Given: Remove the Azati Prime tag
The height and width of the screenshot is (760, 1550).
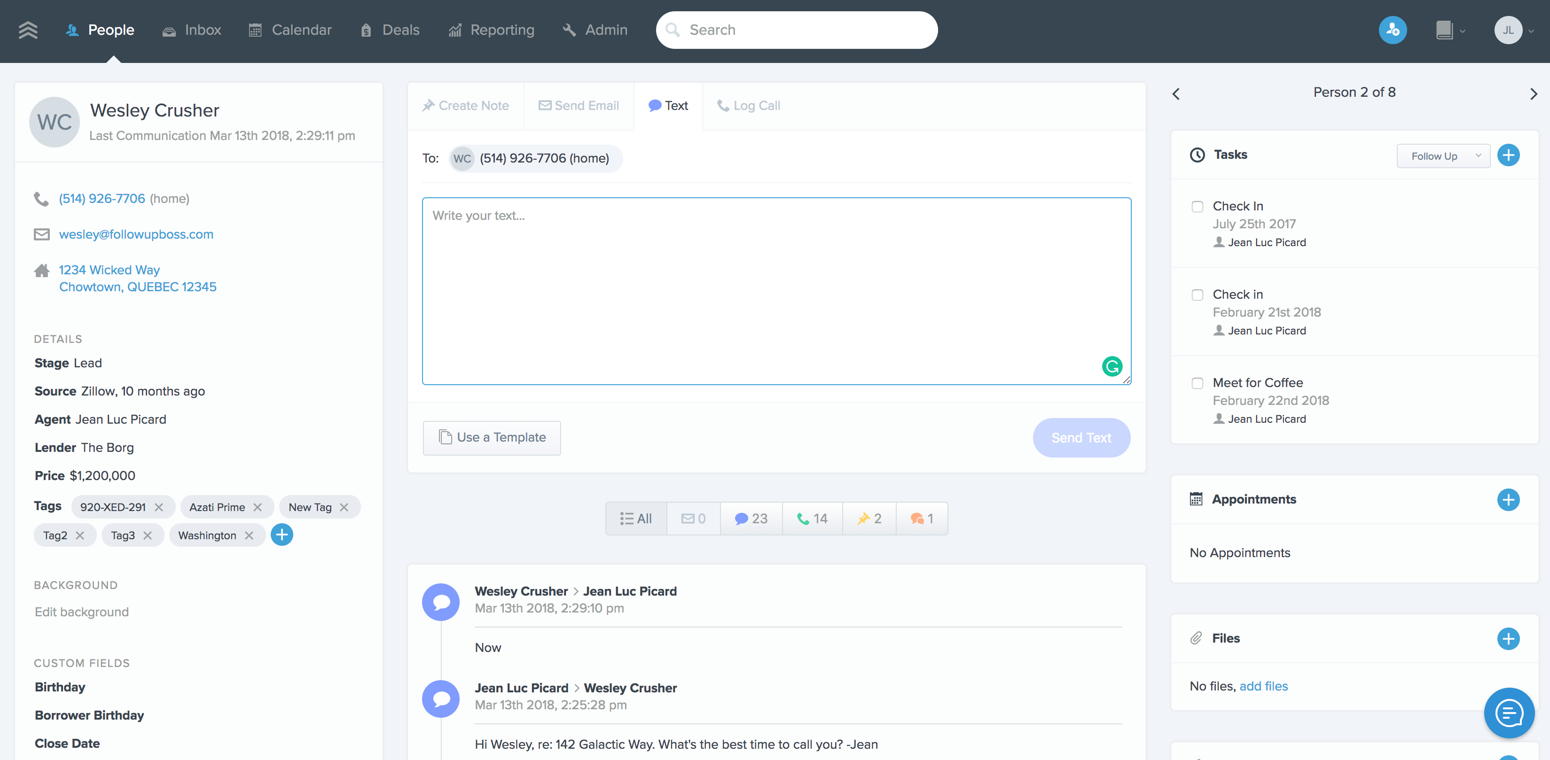Looking at the screenshot, I should pos(258,507).
